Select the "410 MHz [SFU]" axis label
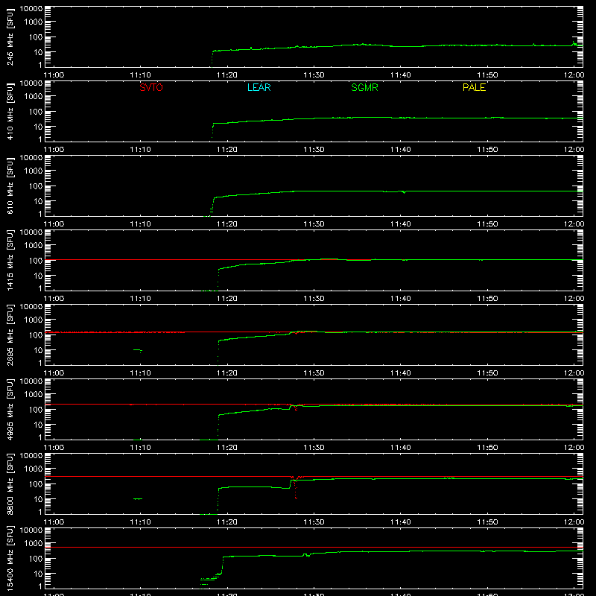This screenshot has height=596, width=596. 10,112
